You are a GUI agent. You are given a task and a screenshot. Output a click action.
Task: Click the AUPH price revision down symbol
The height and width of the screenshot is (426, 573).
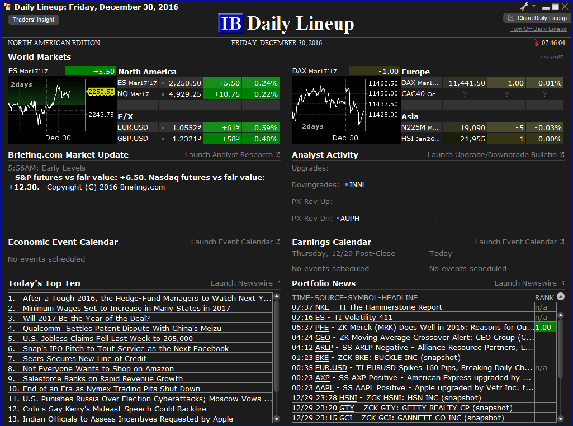pos(350,219)
